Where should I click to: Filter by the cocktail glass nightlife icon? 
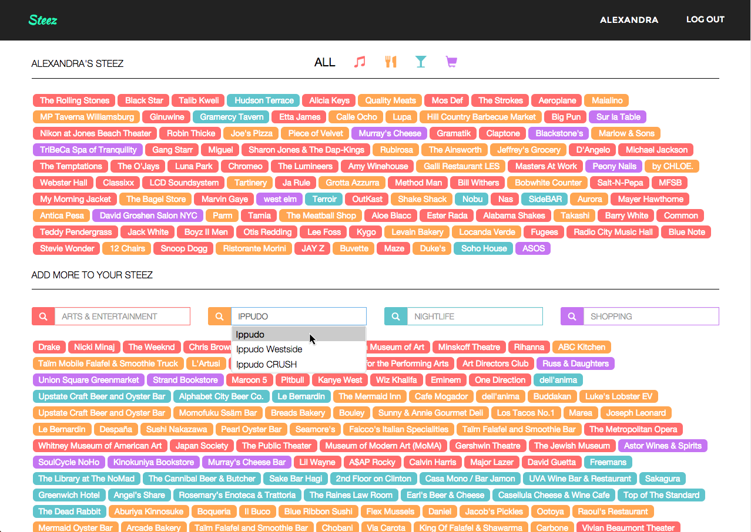point(420,62)
